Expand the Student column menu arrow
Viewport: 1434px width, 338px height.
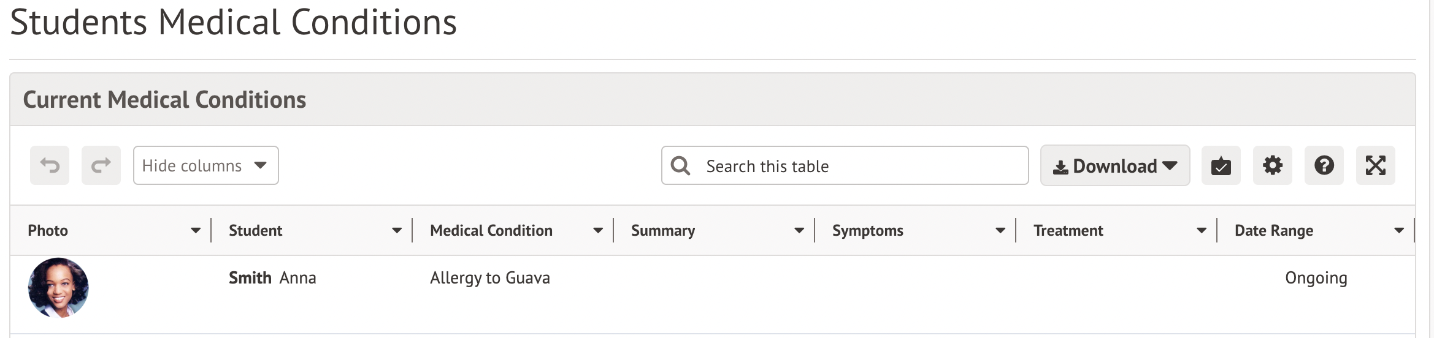[x=397, y=231]
